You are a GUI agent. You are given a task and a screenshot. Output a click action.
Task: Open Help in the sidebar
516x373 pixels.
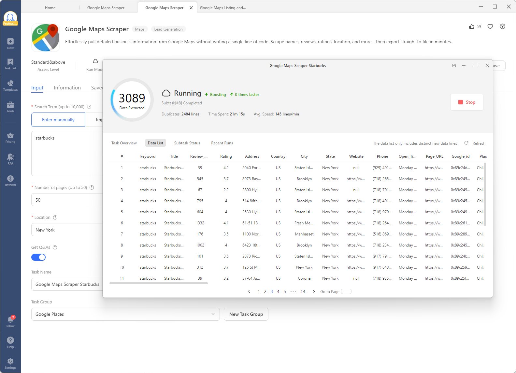[x=10, y=342]
